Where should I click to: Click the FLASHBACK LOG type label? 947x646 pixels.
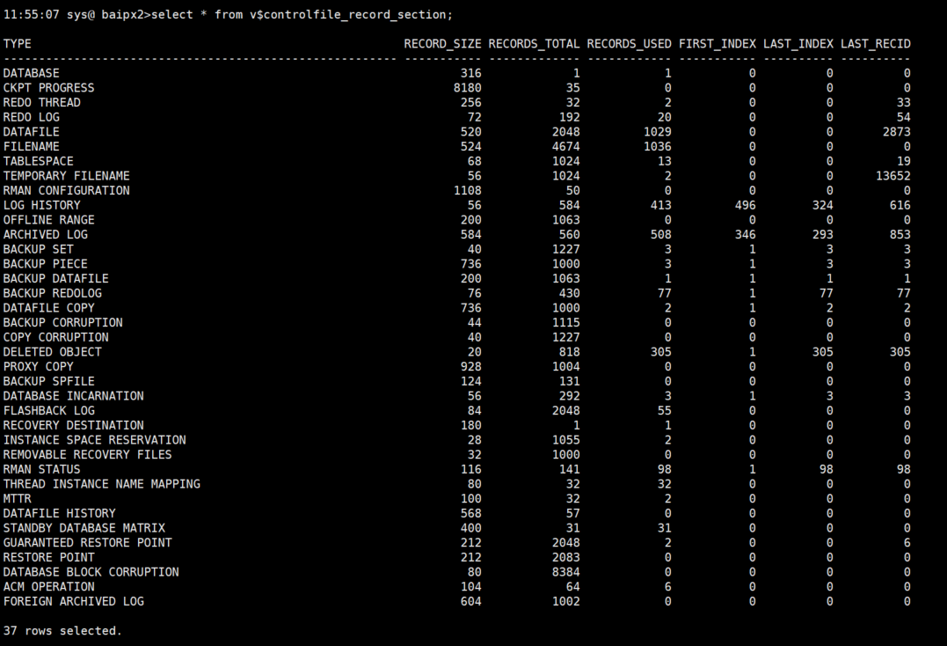click(48, 410)
